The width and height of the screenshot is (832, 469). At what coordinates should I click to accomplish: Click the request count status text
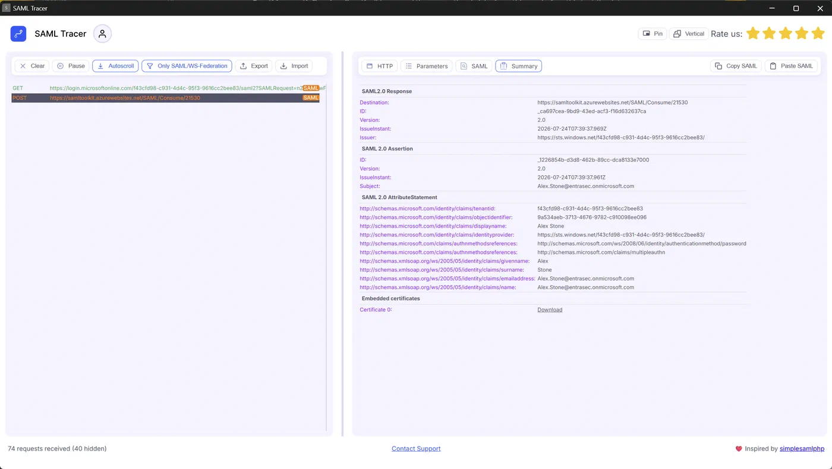point(57,449)
